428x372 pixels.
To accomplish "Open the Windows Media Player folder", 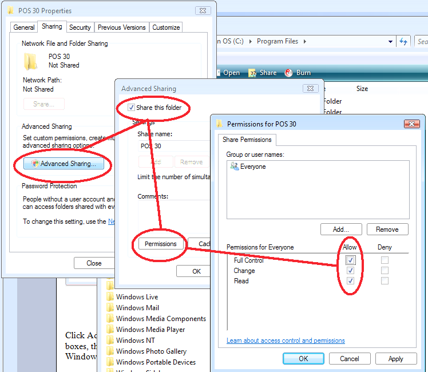I will point(150,330).
